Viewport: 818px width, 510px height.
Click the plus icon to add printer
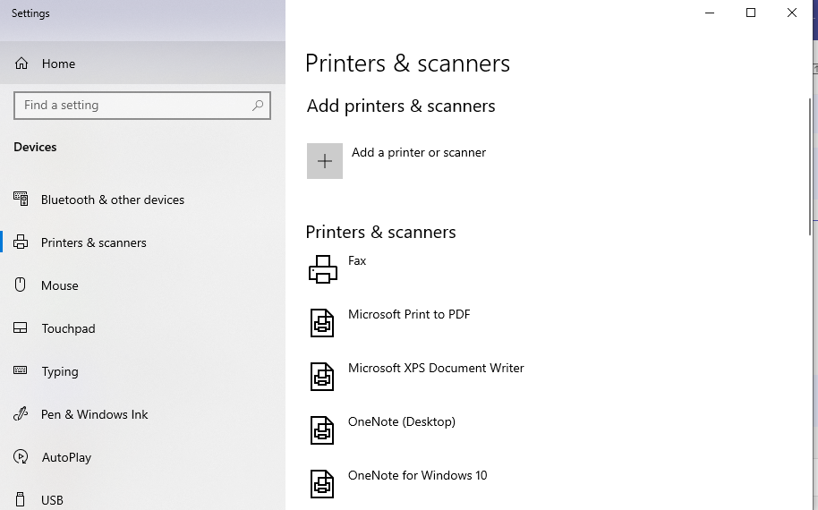pos(325,161)
